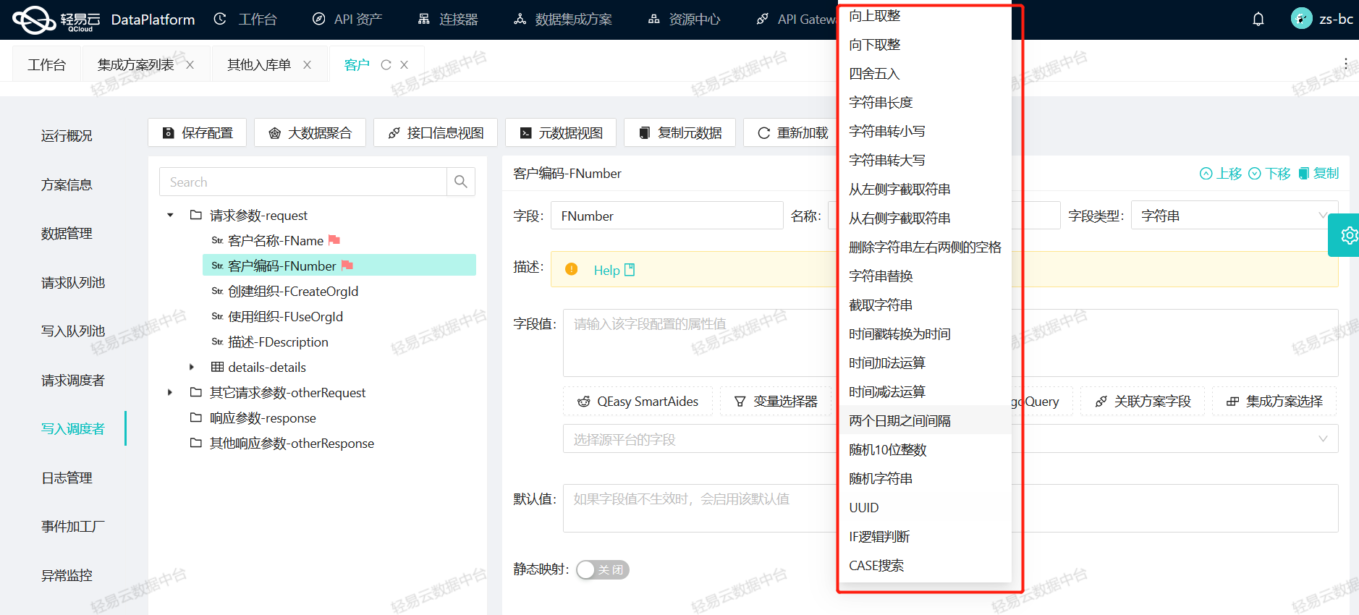The width and height of the screenshot is (1359, 615).
Task: Choose 时间戳转换为时间 menu entry
Action: 924,334
